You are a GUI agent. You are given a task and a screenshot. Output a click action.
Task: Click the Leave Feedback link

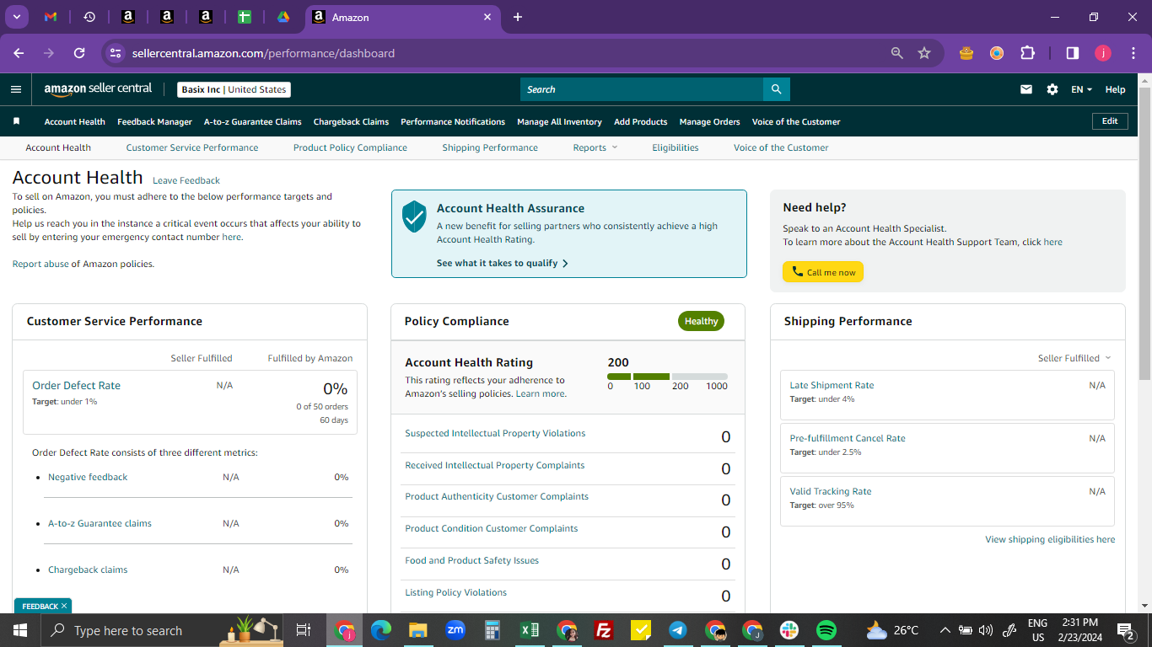point(186,180)
